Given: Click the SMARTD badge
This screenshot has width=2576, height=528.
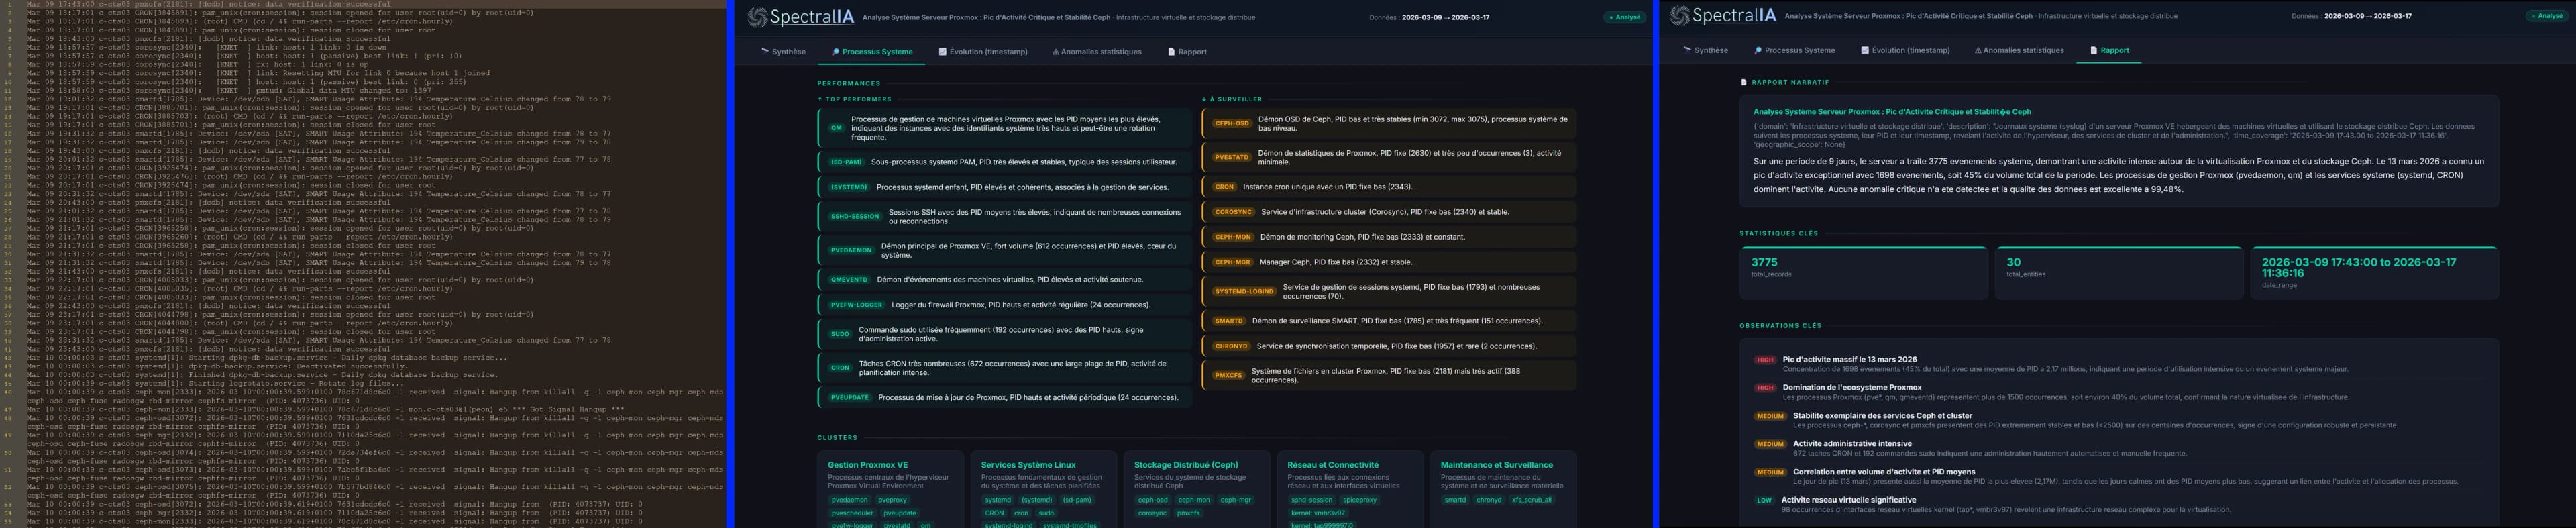Looking at the screenshot, I should [1229, 321].
